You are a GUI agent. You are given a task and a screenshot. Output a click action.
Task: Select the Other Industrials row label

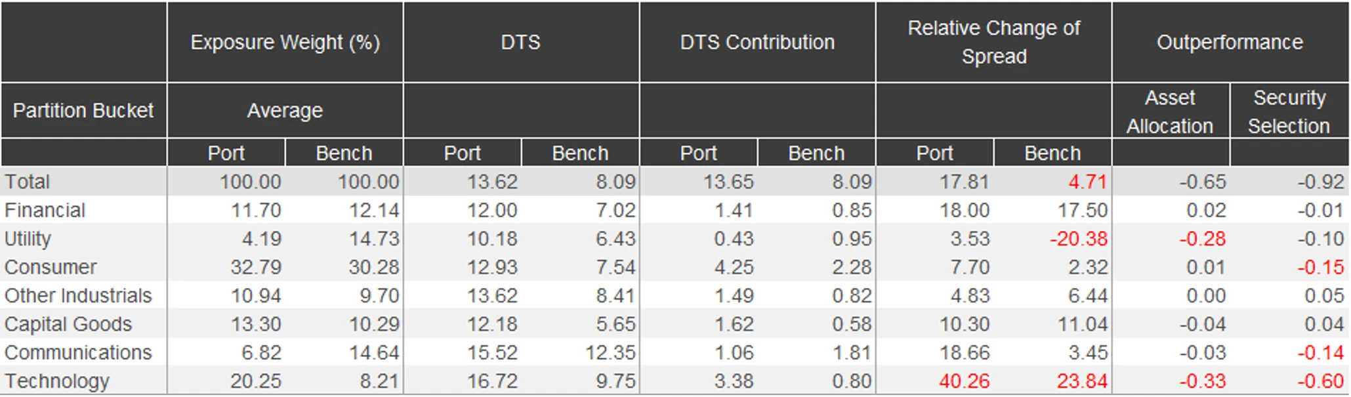[78, 295]
